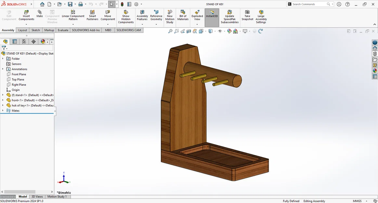This screenshot has height=203, width=378.
Task: Open File Properties list icon
Action: click(x=129, y=4)
